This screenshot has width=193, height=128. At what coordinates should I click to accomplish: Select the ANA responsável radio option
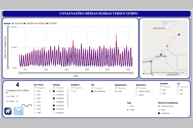pyautogui.click(x=116, y=91)
